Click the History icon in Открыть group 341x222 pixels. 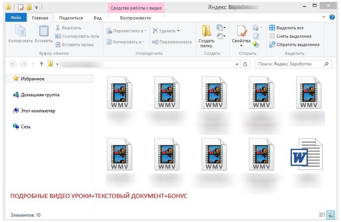click(x=256, y=44)
